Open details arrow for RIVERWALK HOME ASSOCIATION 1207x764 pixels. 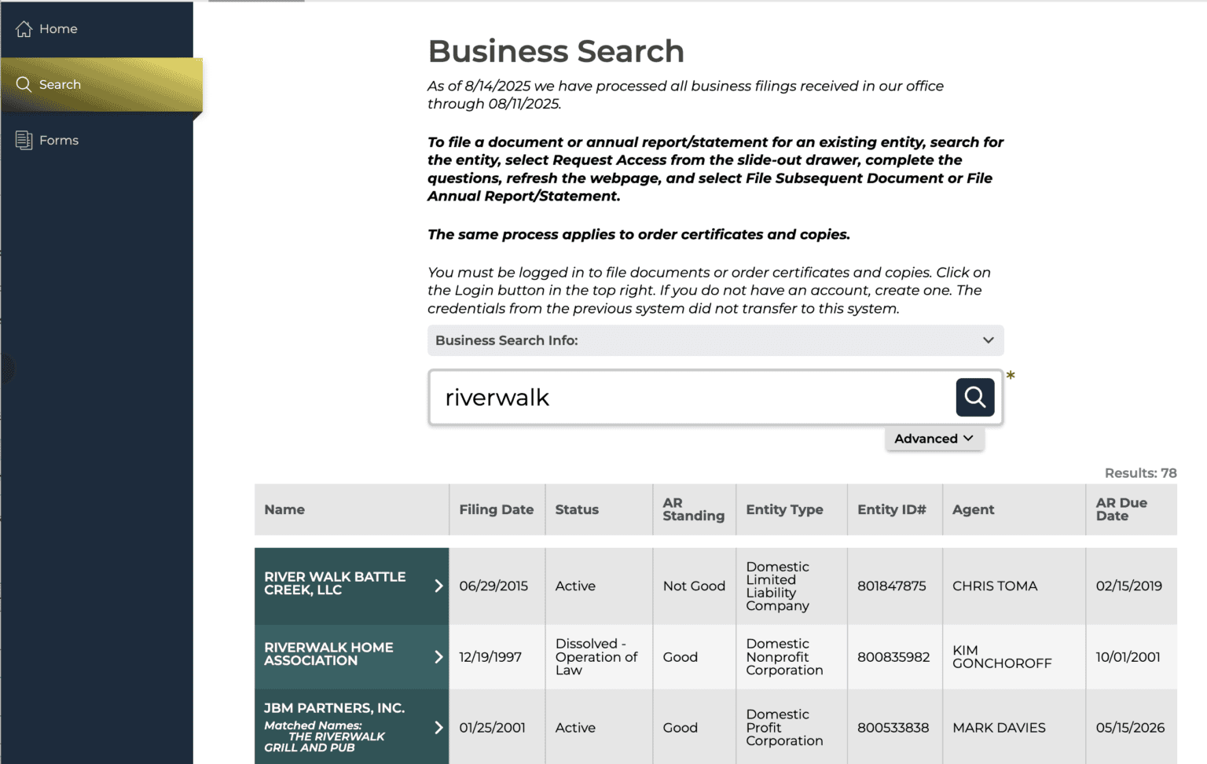pyautogui.click(x=438, y=657)
